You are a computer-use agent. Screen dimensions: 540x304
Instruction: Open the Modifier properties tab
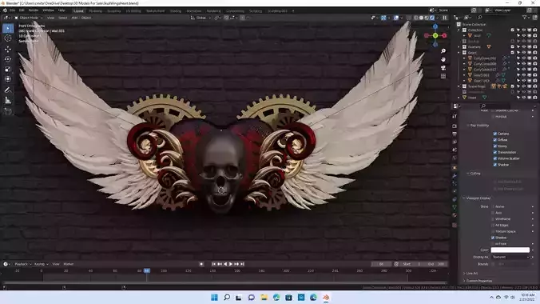455,176
